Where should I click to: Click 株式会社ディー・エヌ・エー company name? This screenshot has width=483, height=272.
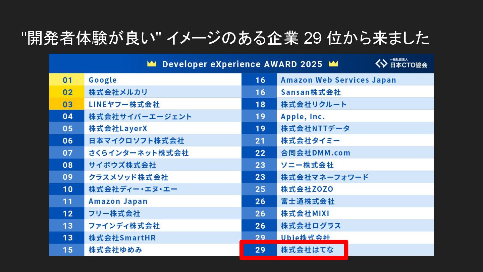pos(133,189)
